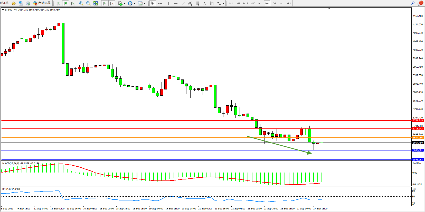Select the Crosshair tool
This screenshot has width=425, height=212.
pyautogui.click(x=160, y=3)
